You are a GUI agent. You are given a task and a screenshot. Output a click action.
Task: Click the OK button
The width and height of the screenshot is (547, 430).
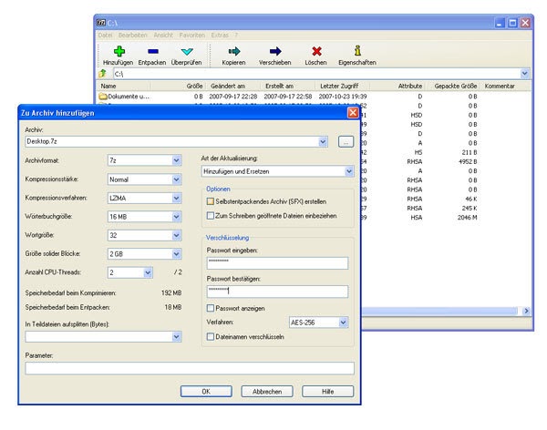click(x=206, y=392)
